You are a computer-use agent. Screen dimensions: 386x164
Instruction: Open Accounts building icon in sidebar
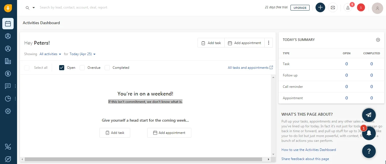point(8,61)
